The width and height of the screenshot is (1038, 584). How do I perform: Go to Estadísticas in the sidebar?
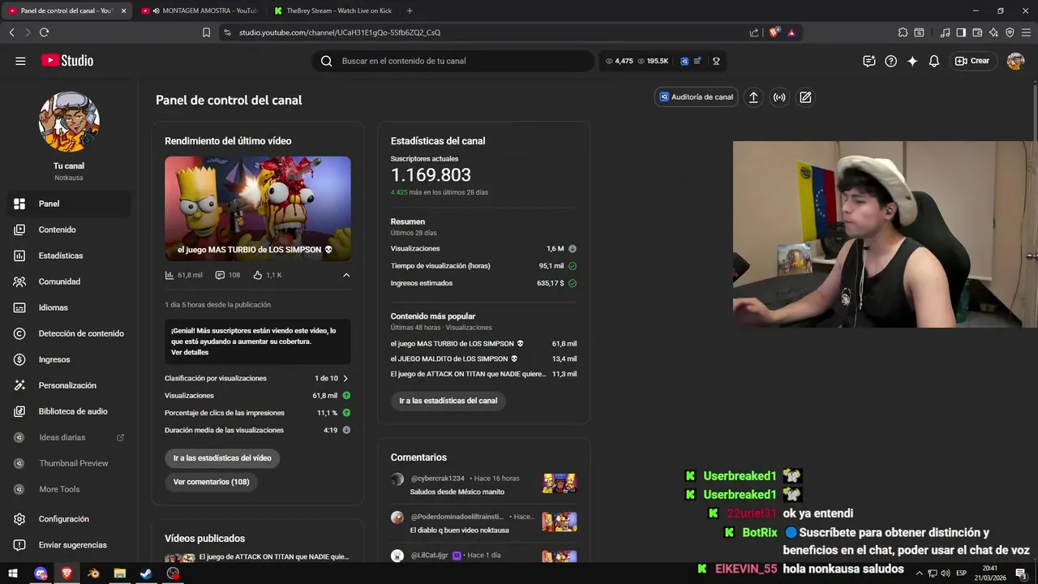[x=69, y=255]
